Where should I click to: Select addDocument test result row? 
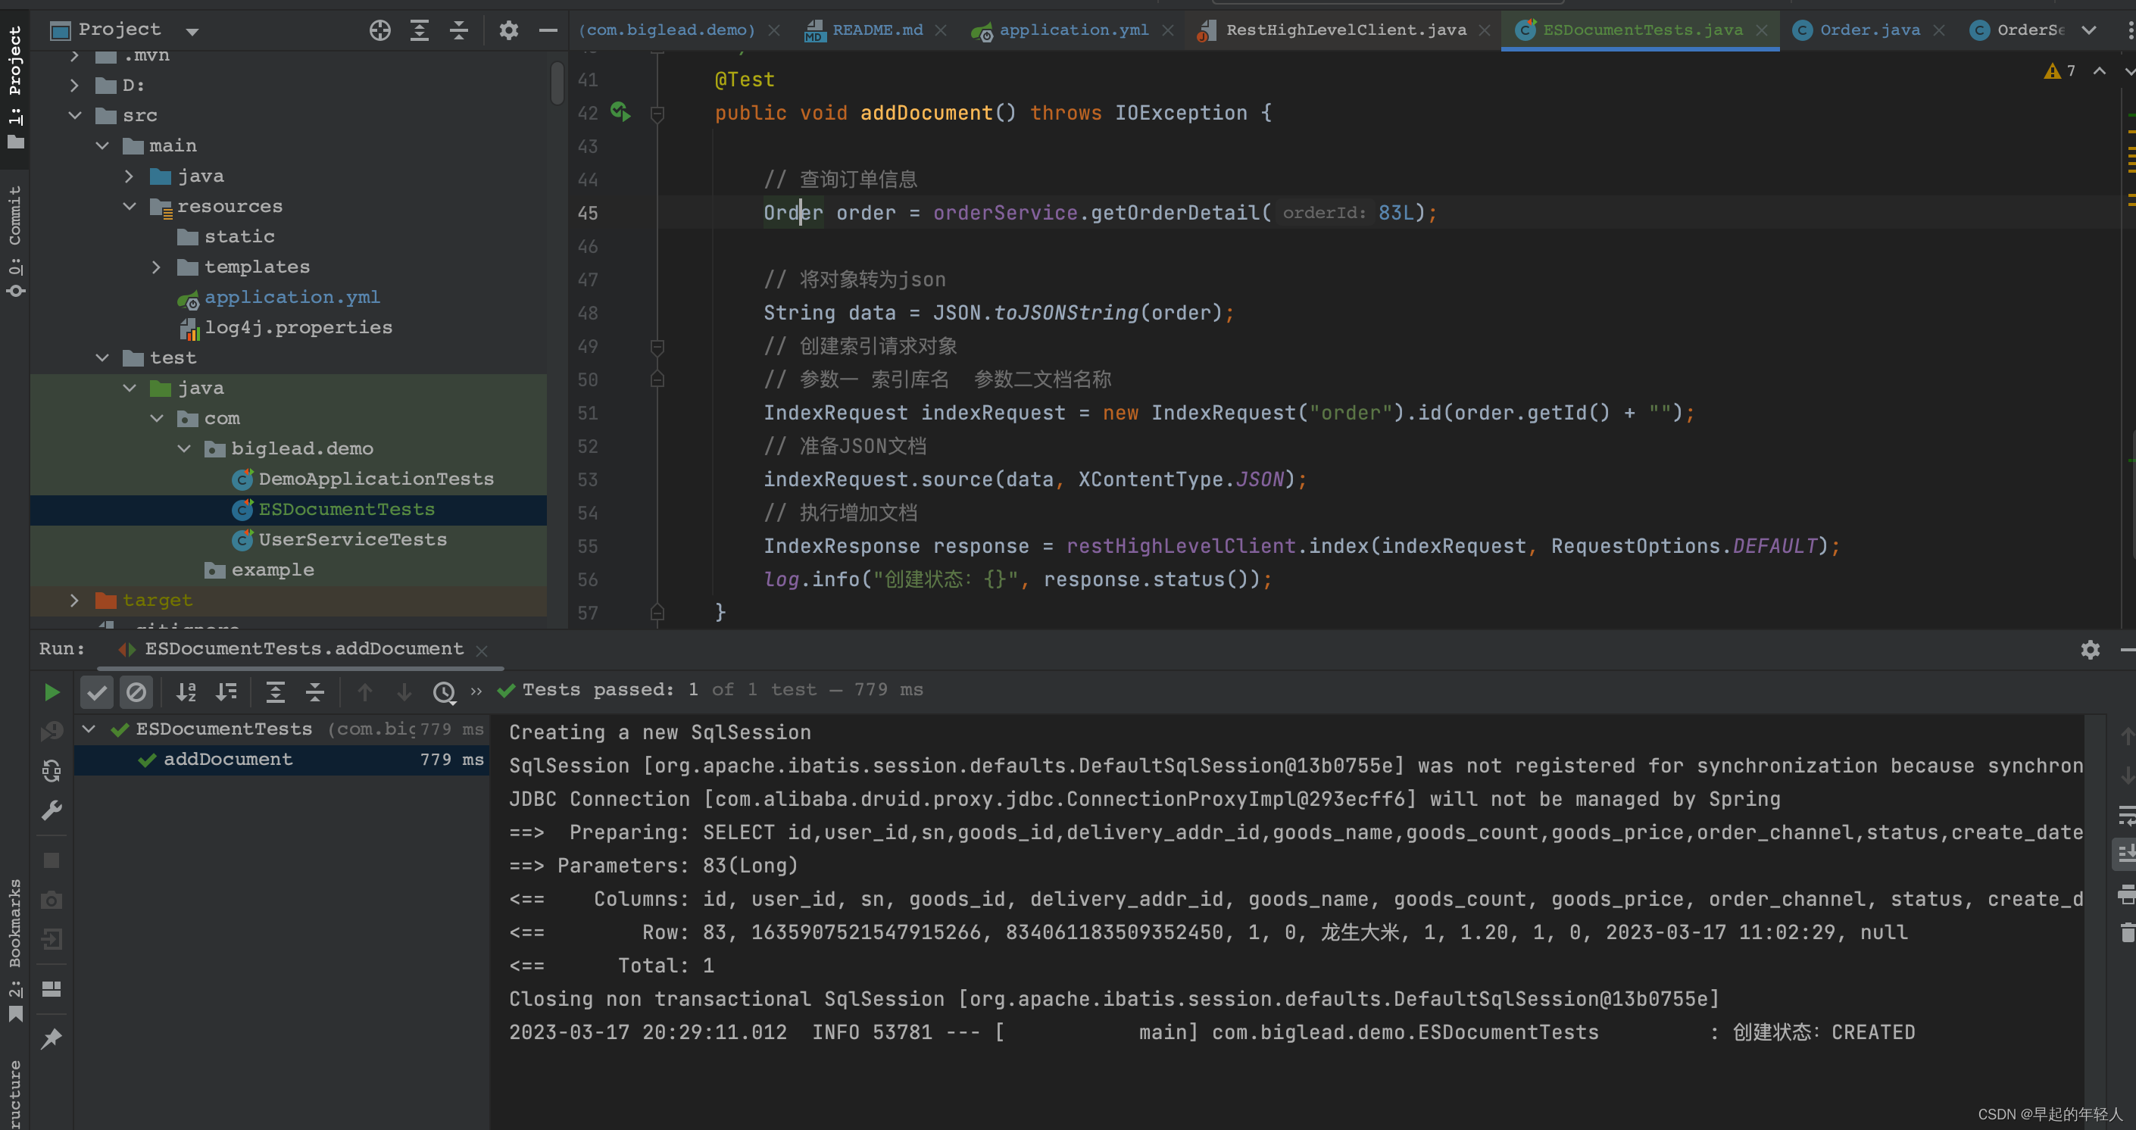(282, 760)
